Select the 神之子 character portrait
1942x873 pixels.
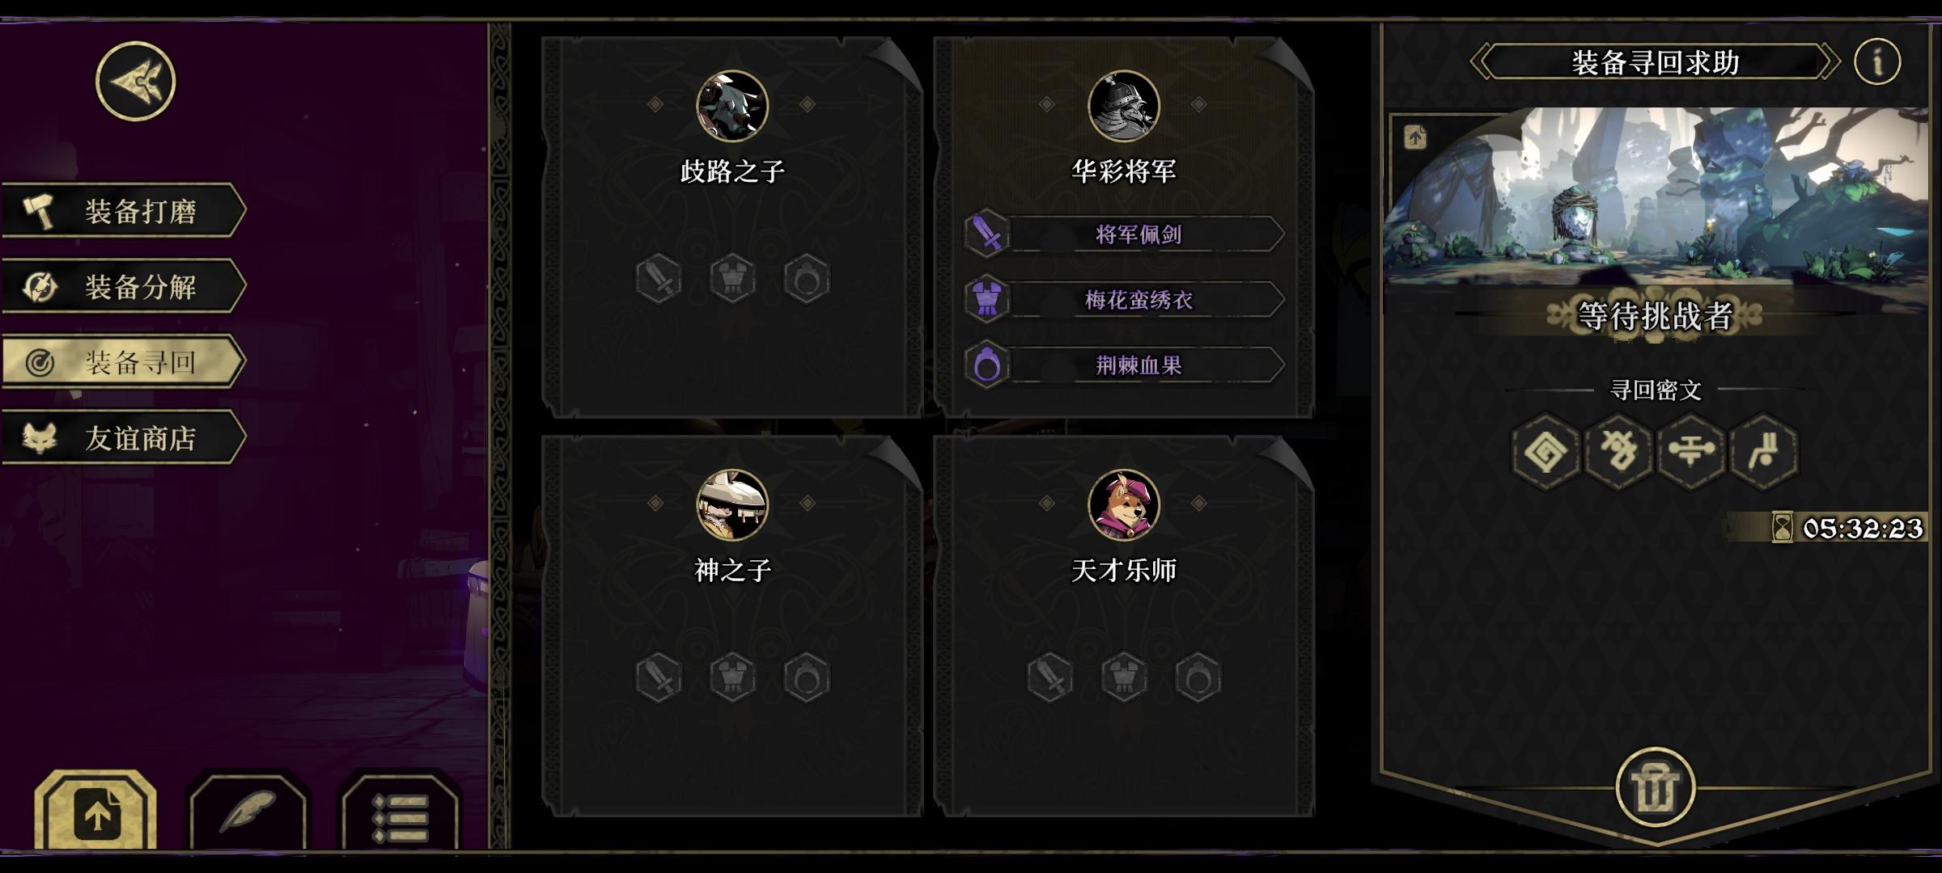pyautogui.click(x=732, y=504)
